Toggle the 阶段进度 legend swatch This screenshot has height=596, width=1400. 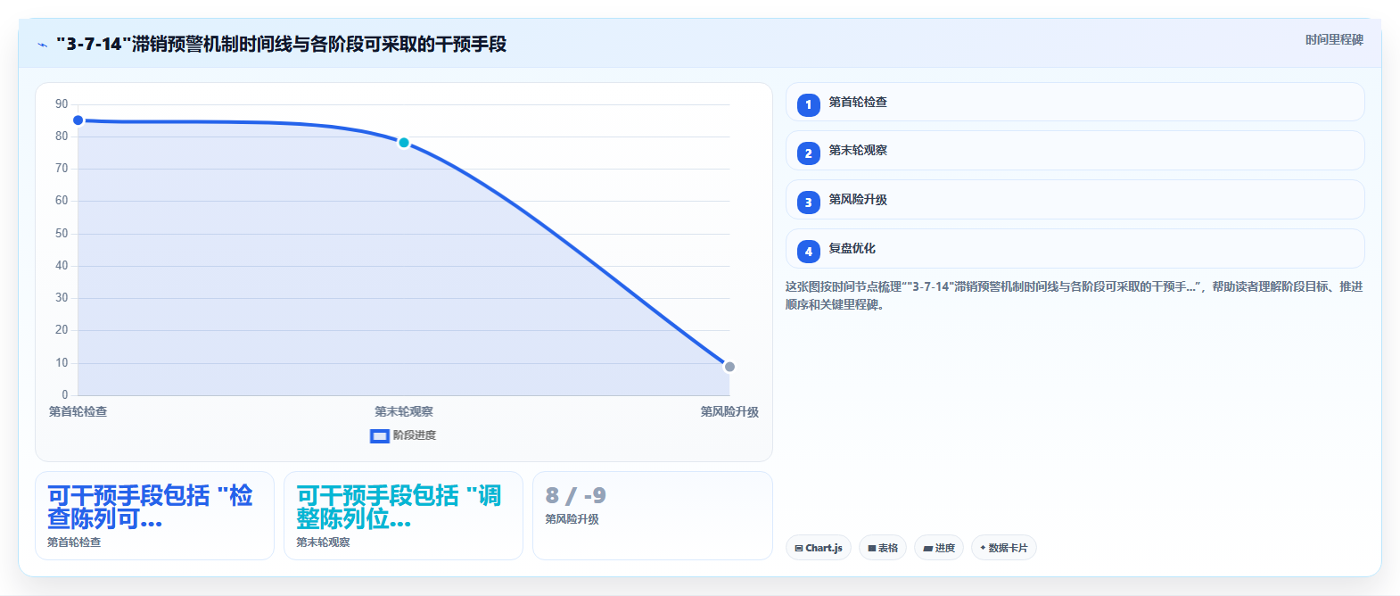point(380,435)
